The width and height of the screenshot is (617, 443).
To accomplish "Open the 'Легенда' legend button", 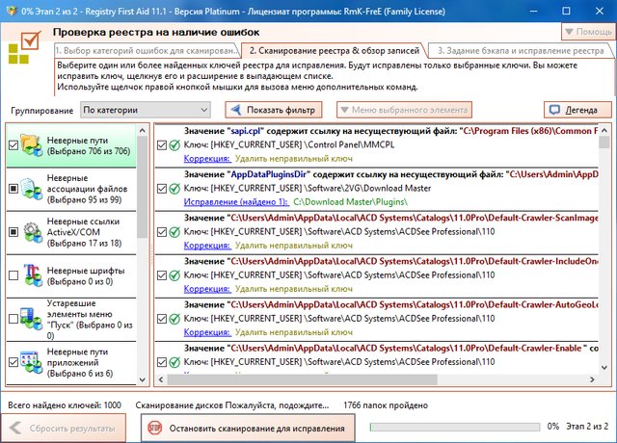I will [577, 110].
